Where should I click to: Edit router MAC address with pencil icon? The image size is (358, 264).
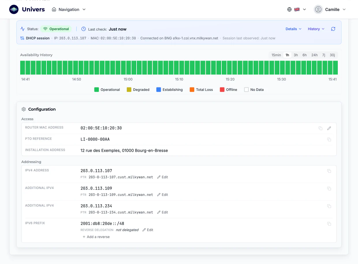(x=329, y=128)
